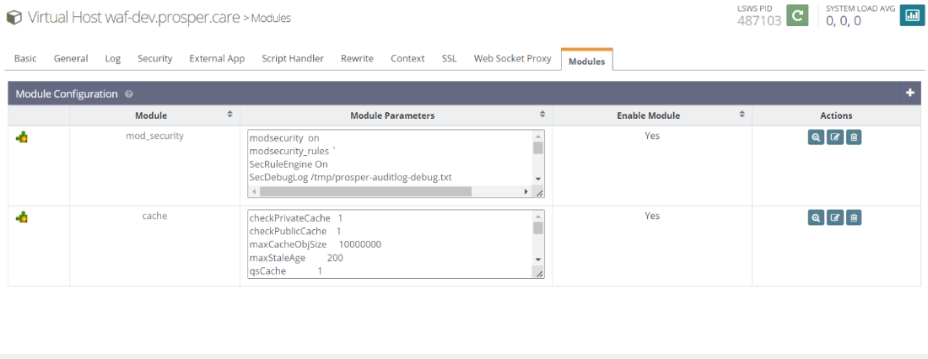Click the graceful restart icon

(x=797, y=15)
